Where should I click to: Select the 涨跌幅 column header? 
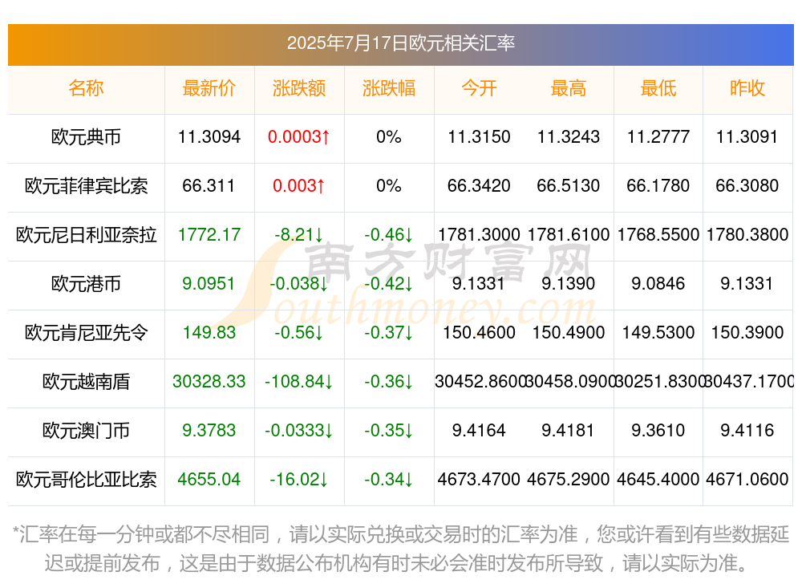tap(389, 88)
